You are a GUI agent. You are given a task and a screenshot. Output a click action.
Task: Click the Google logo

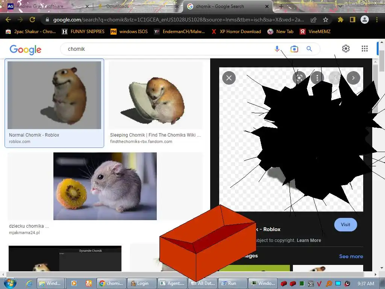26,50
